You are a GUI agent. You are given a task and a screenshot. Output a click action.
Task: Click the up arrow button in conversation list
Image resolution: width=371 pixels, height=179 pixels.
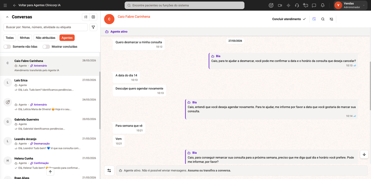click(x=50, y=172)
